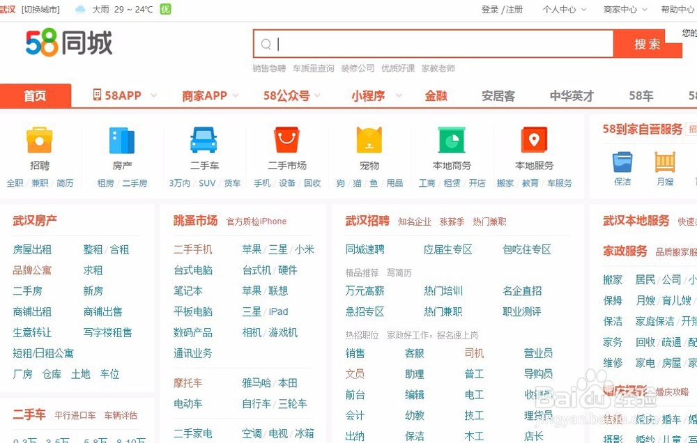Expand the 商家APP dropdown arrow

pos(236,95)
